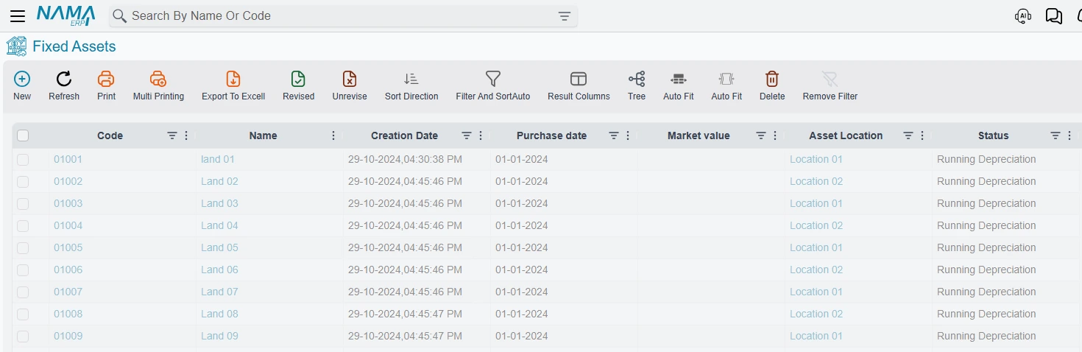
Task: Delete selected assets
Action: (x=772, y=86)
